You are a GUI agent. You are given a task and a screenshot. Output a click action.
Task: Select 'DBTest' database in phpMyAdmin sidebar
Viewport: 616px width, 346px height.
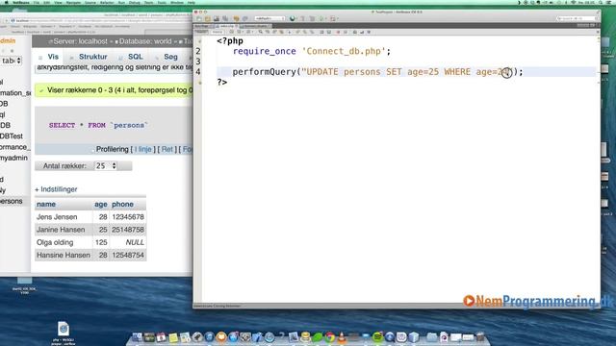pyautogui.click(x=12, y=136)
